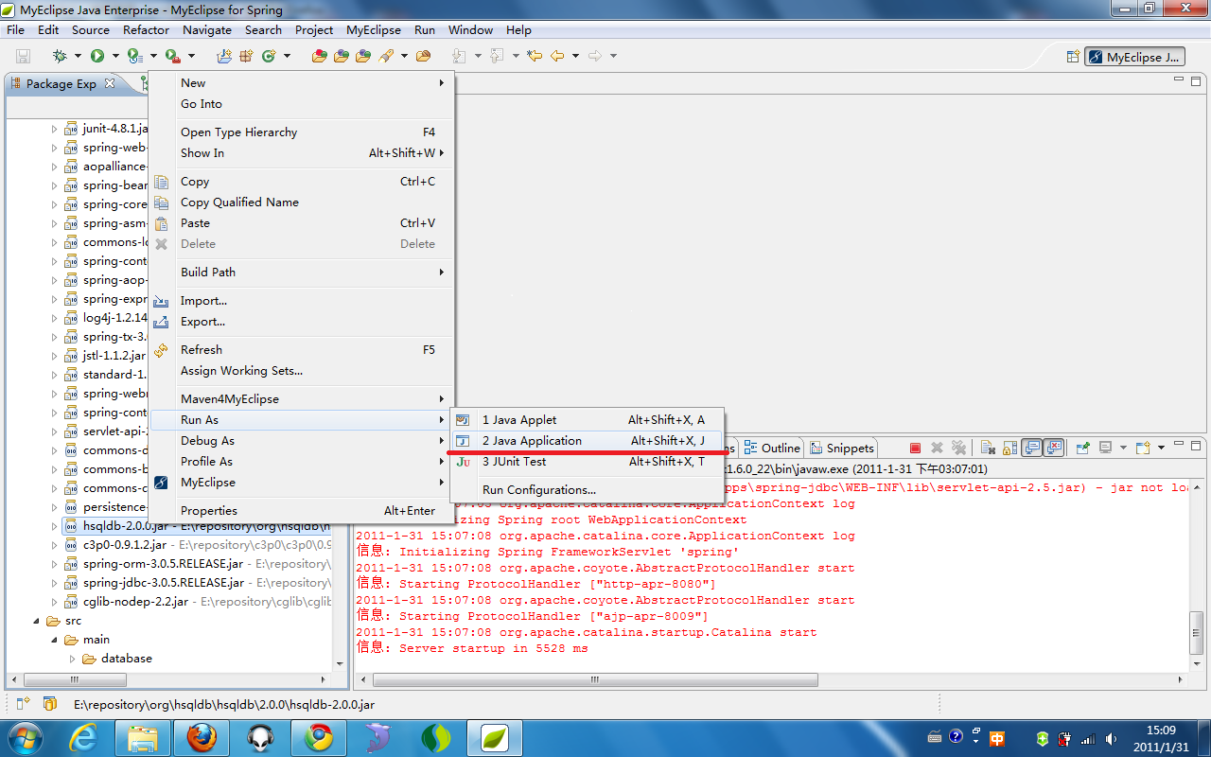The image size is (1211, 757).
Task: Toggle Scroll Lock in the console toolbar
Action: point(1009,448)
